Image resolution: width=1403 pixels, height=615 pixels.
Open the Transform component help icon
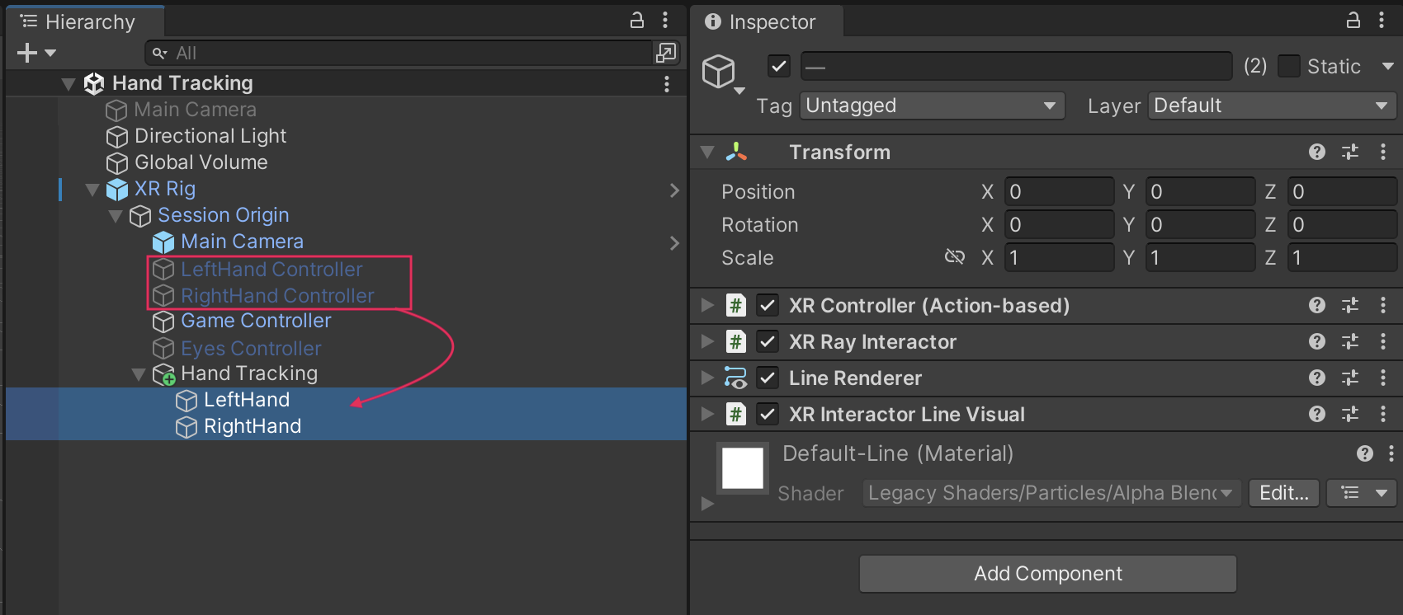[1316, 152]
